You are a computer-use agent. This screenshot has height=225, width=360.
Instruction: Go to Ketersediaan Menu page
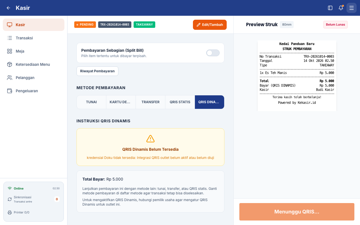point(33,64)
